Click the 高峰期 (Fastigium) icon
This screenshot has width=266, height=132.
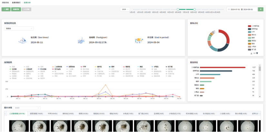click(x=81, y=40)
